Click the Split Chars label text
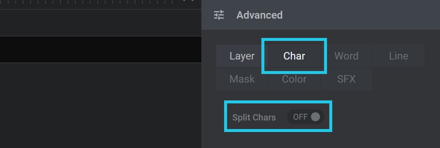This screenshot has height=148, width=440. pyautogui.click(x=254, y=118)
